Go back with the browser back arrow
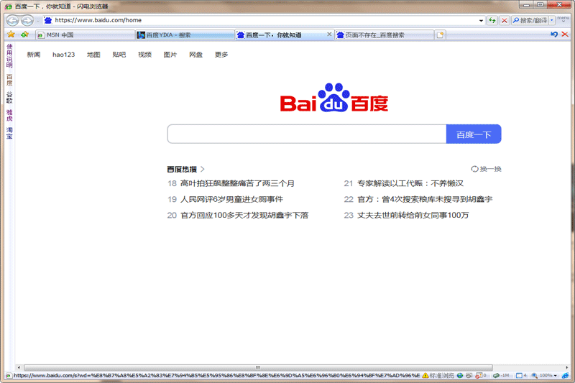The image size is (575, 383). point(12,21)
